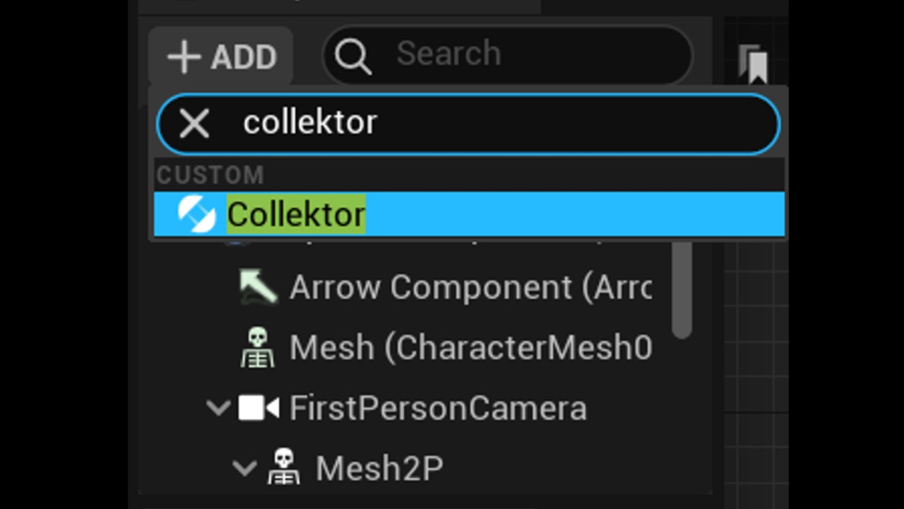This screenshot has height=509, width=904.
Task: Collapse the FirstPersonCamera tree entry
Action: tap(218, 408)
